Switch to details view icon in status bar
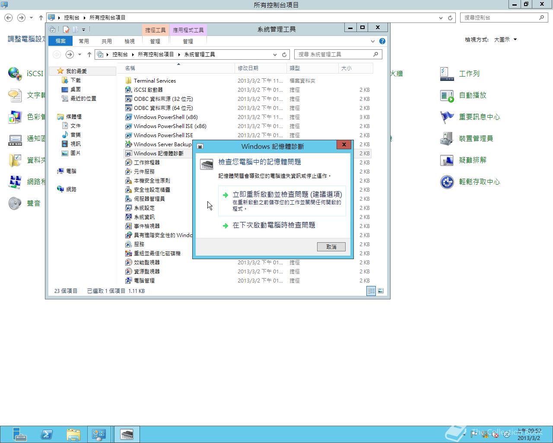Image resolution: width=553 pixels, height=443 pixels. tap(371, 291)
